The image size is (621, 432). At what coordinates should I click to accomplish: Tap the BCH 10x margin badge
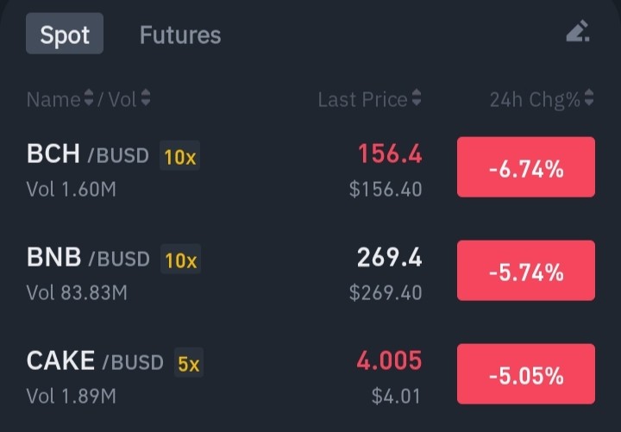179,155
